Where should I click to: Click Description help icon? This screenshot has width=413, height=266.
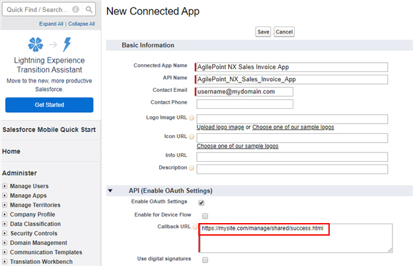(x=192, y=168)
